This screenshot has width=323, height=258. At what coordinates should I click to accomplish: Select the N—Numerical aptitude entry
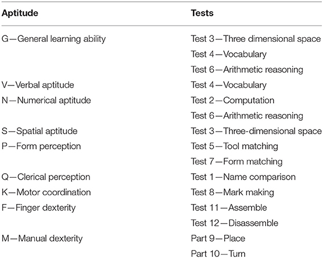click(46, 101)
